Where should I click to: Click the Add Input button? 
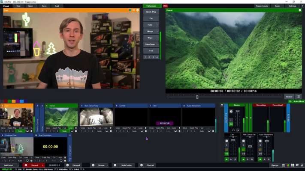9,165
